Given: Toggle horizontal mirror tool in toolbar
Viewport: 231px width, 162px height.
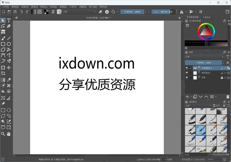Looking at the screenshot, I should coord(182,12).
